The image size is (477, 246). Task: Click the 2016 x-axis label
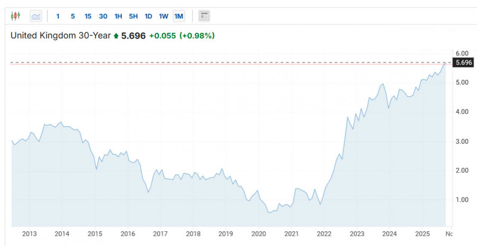pos(127,234)
